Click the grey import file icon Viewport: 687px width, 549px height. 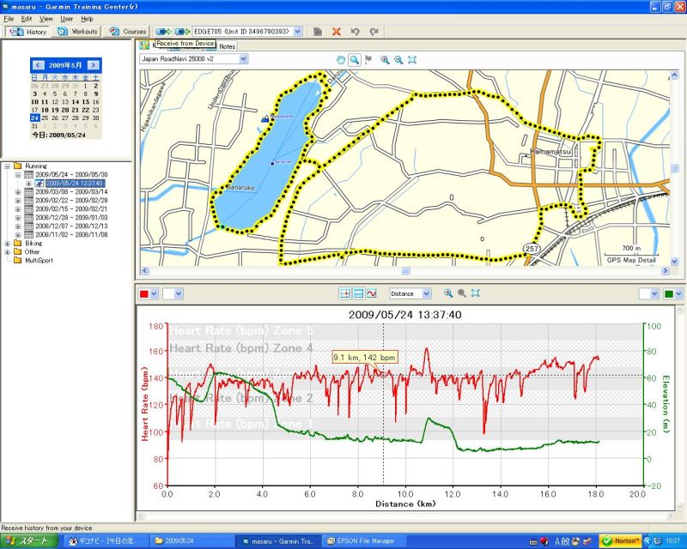pos(318,32)
